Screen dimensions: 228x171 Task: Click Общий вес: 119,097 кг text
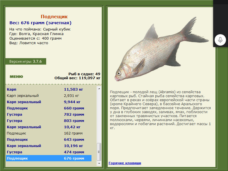point(77,78)
